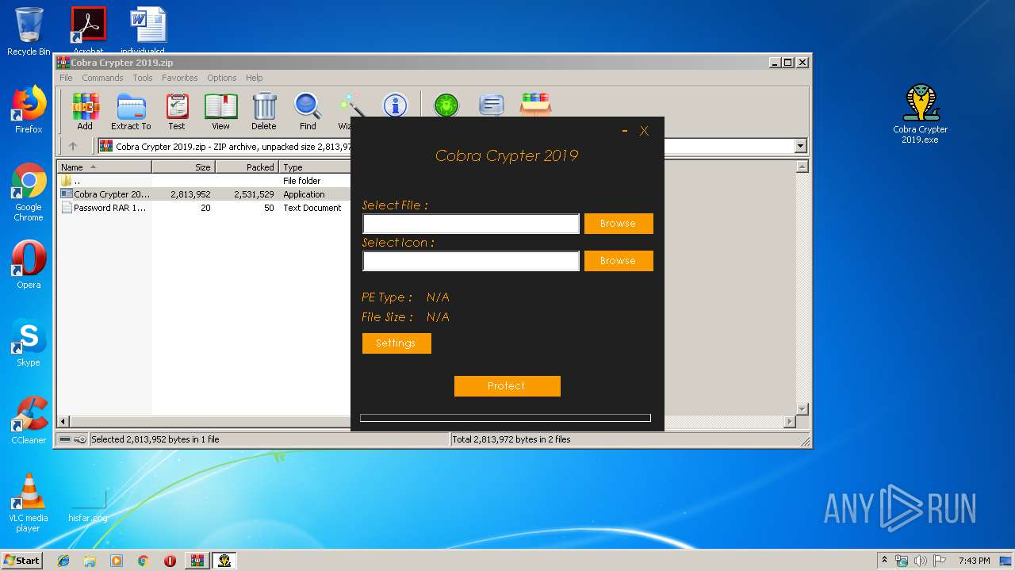1015x571 pixels.
Task: Open the Start menu
Action: coord(22,561)
